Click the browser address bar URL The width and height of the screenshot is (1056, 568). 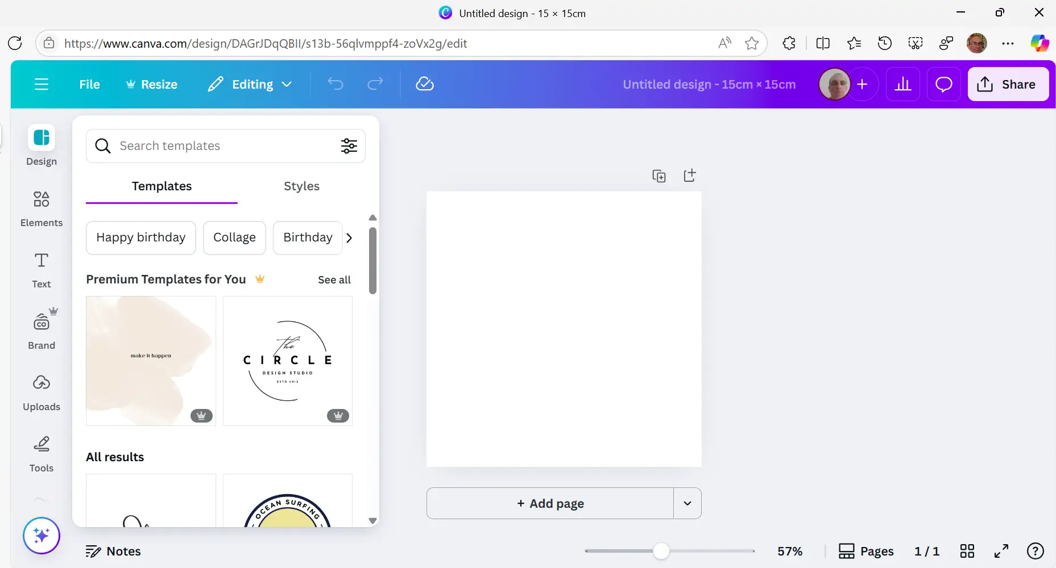click(x=266, y=44)
